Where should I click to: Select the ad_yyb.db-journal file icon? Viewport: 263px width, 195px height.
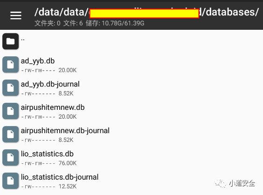click(11, 87)
